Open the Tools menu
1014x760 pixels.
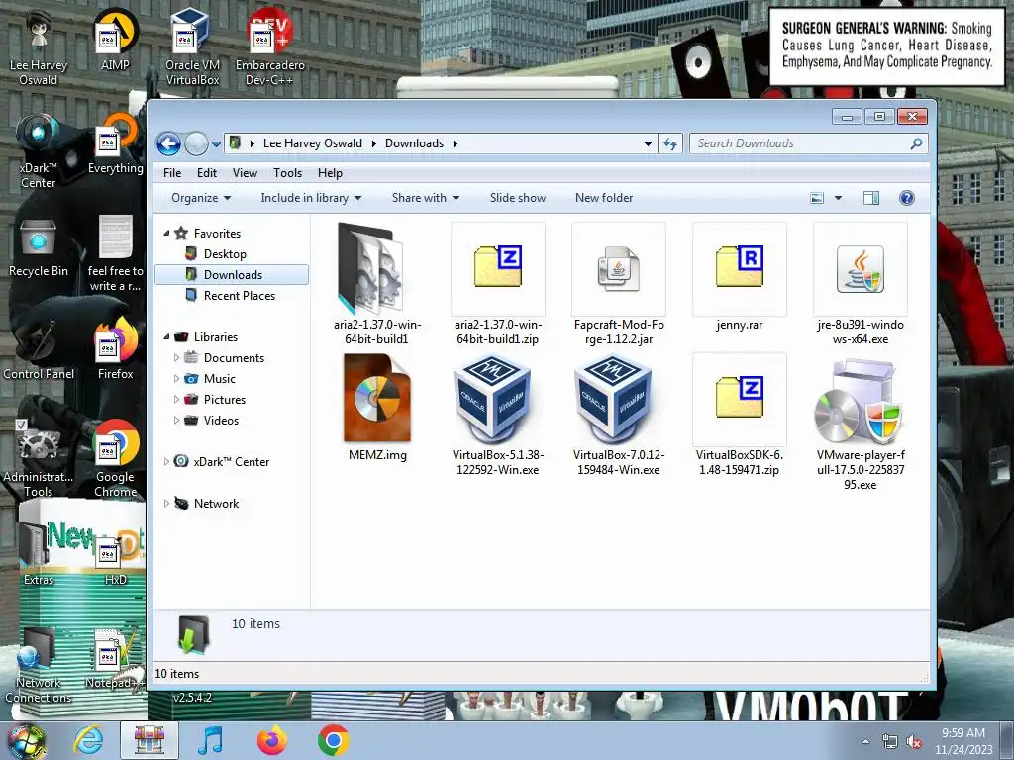[288, 173]
